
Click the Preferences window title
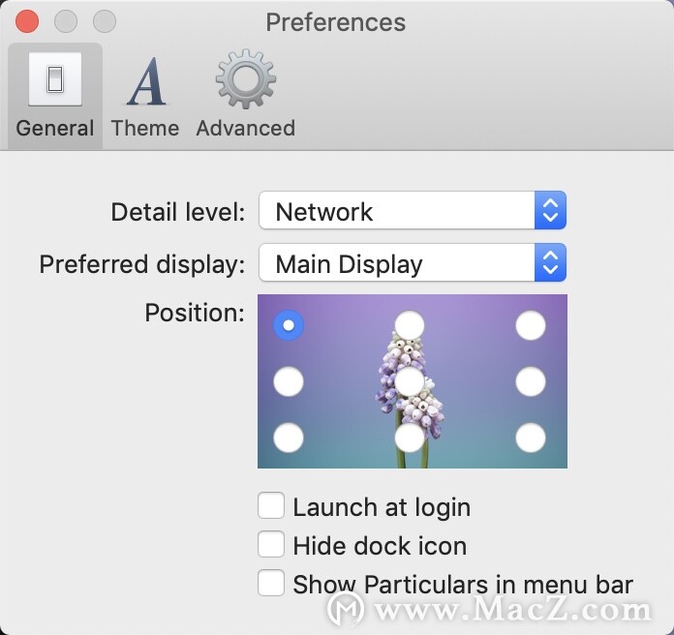click(336, 22)
